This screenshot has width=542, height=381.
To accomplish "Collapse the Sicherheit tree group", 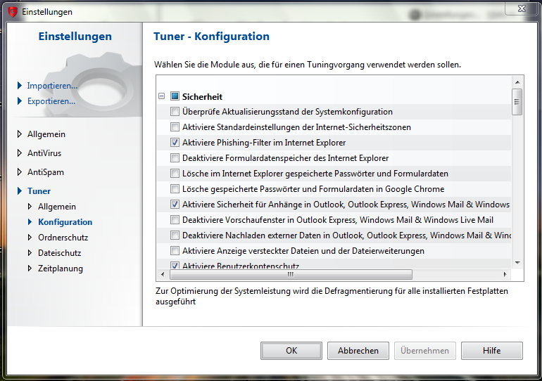I will (162, 96).
